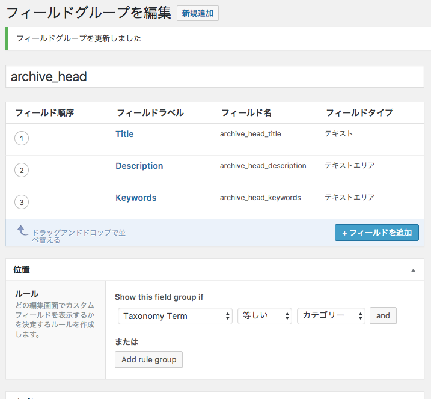Open the Taxonomy Term rule dropdown
Image resolution: width=431 pixels, height=399 pixels.
[175, 316]
